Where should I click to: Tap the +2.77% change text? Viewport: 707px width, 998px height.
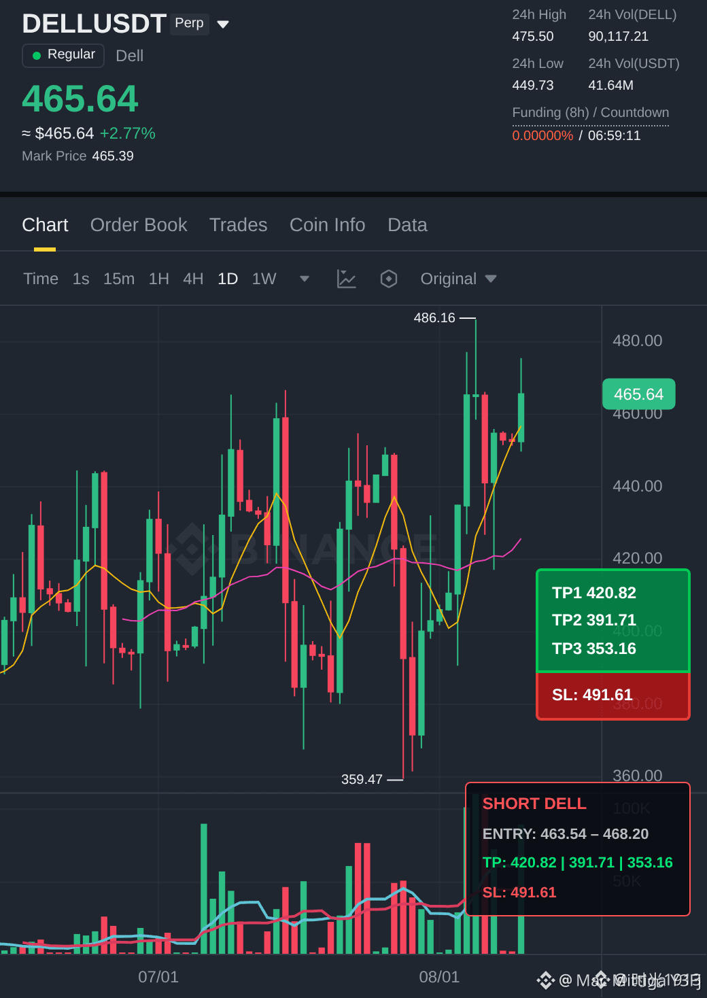coord(128,133)
